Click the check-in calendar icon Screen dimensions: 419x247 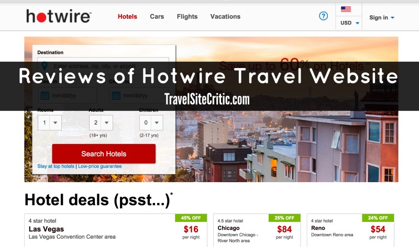pos(45,96)
